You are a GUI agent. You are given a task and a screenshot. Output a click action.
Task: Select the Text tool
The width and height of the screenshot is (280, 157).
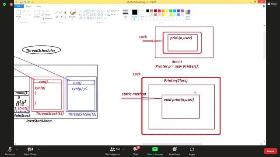click(65, 12)
